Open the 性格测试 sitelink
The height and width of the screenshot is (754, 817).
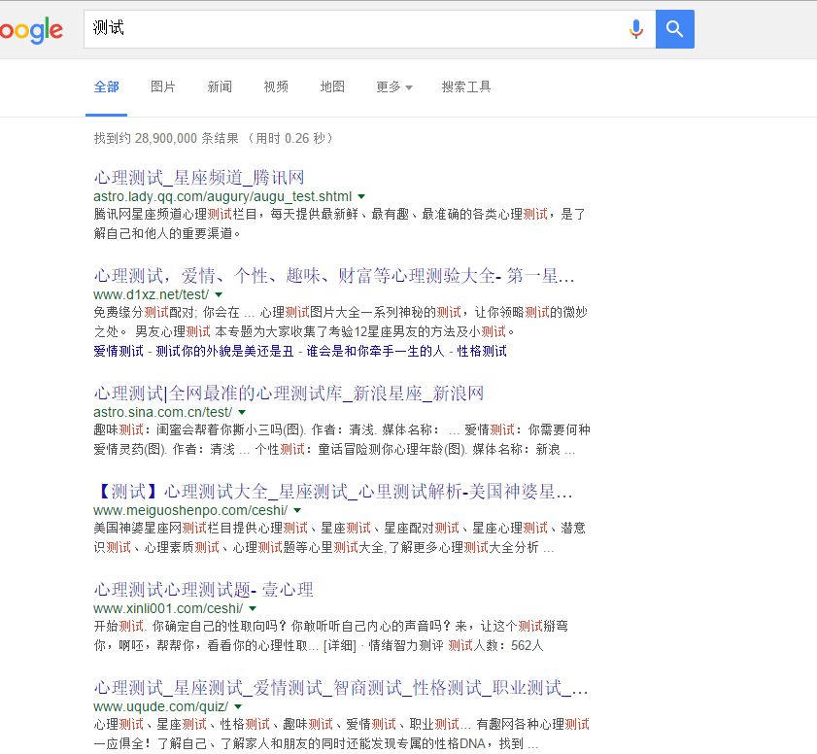click(x=482, y=351)
